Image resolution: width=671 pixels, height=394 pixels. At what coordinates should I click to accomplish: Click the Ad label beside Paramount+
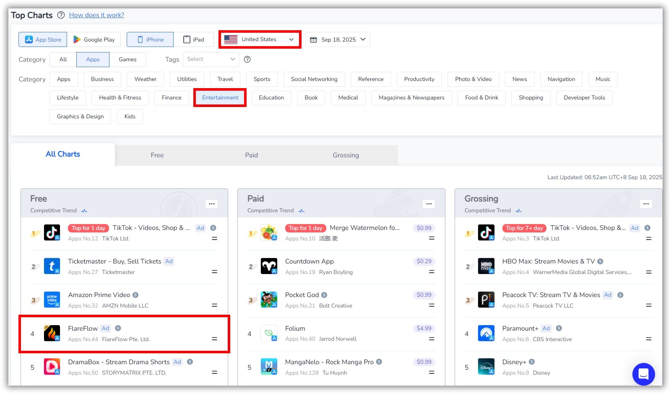546,329
